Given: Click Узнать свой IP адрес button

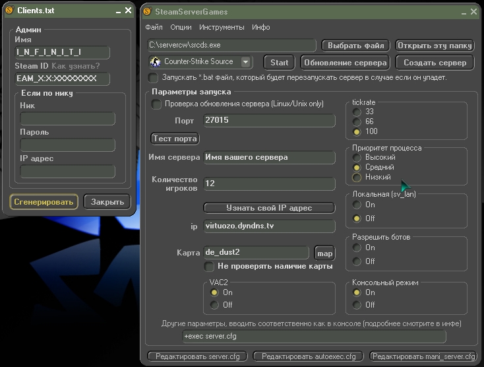Looking at the screenshot, I should (x=269, y=208).
